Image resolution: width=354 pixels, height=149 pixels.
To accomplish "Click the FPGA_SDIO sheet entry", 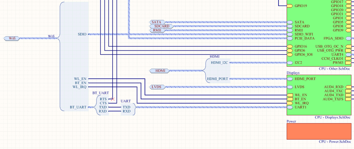I will point(337,38).
